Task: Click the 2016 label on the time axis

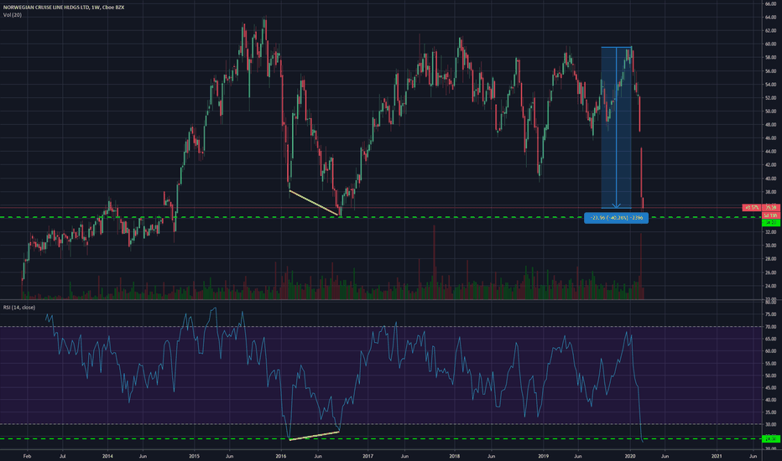Action: coord(281,456)
